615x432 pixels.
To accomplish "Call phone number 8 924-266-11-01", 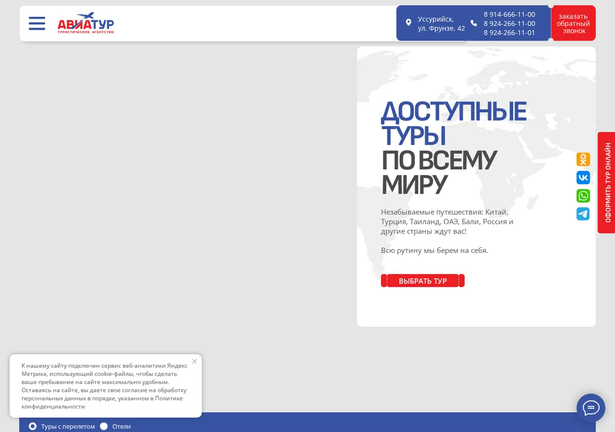I will point(509,33).
